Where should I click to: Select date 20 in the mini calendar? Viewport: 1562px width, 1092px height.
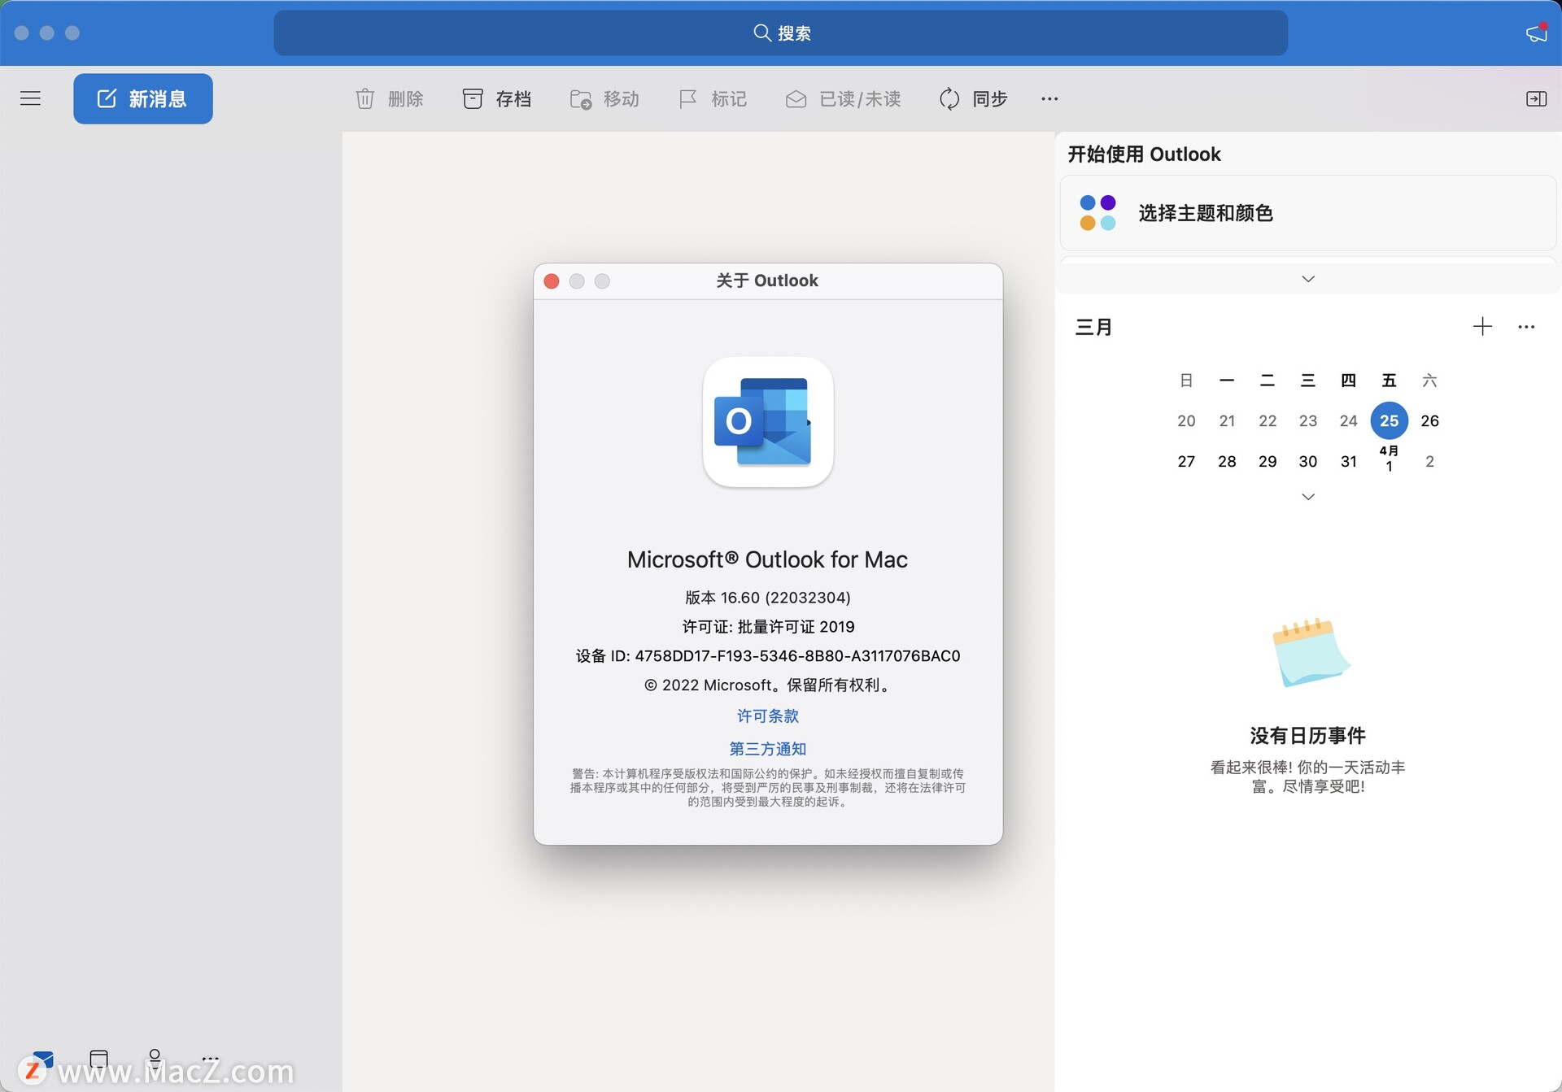point(1186,420)
